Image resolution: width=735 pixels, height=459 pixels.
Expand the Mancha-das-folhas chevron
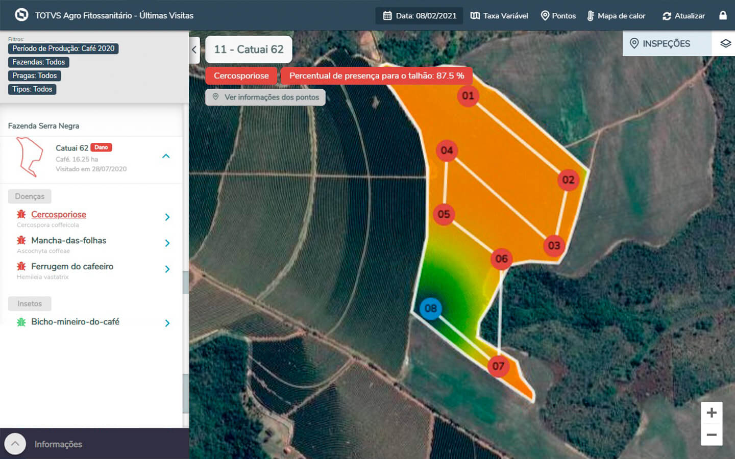coord(167,243)
